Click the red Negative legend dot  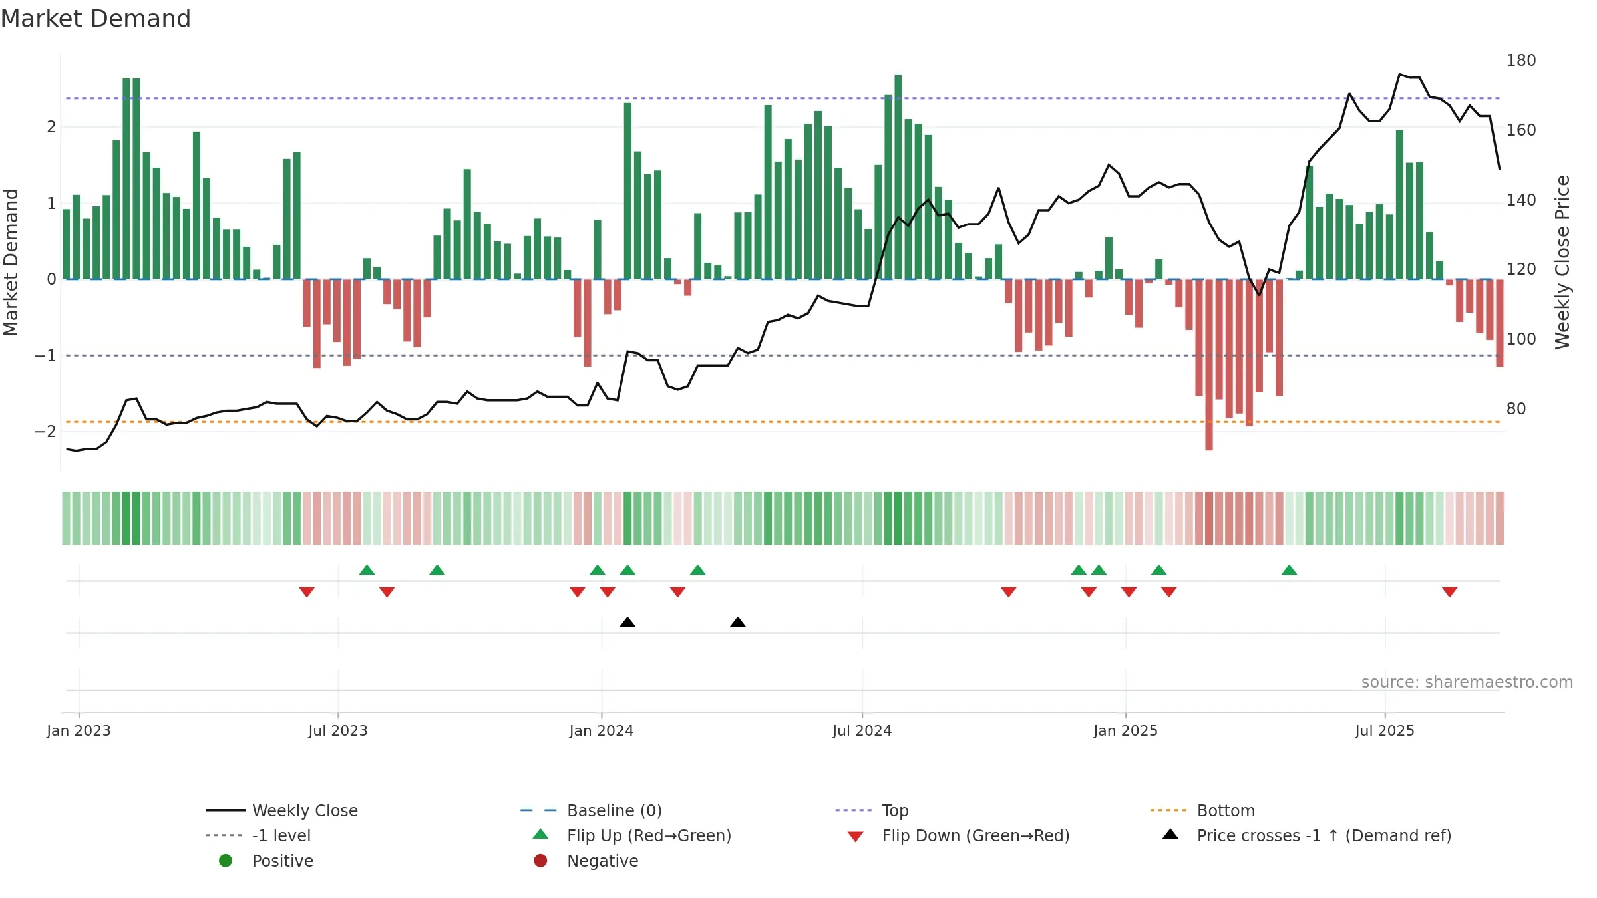click(540, 861)
